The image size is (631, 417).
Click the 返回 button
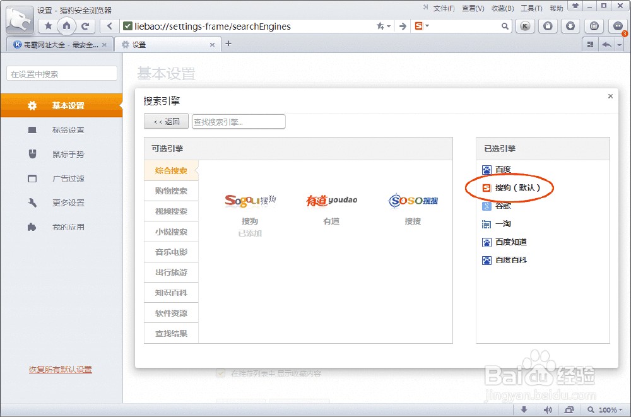pyautogui.click(x=166, y=122)
